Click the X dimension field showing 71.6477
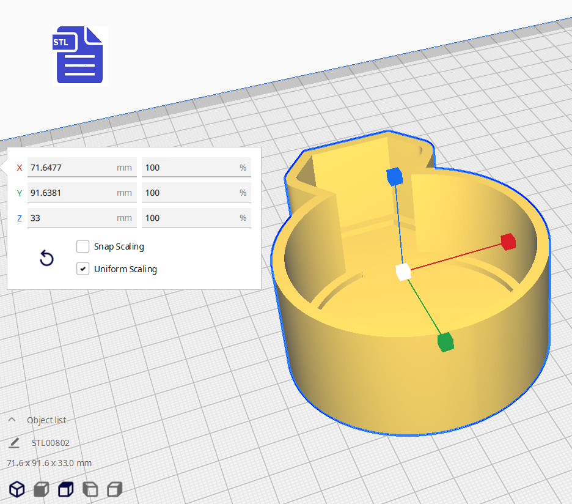This screenshot has height=504, width=572. 70,168
